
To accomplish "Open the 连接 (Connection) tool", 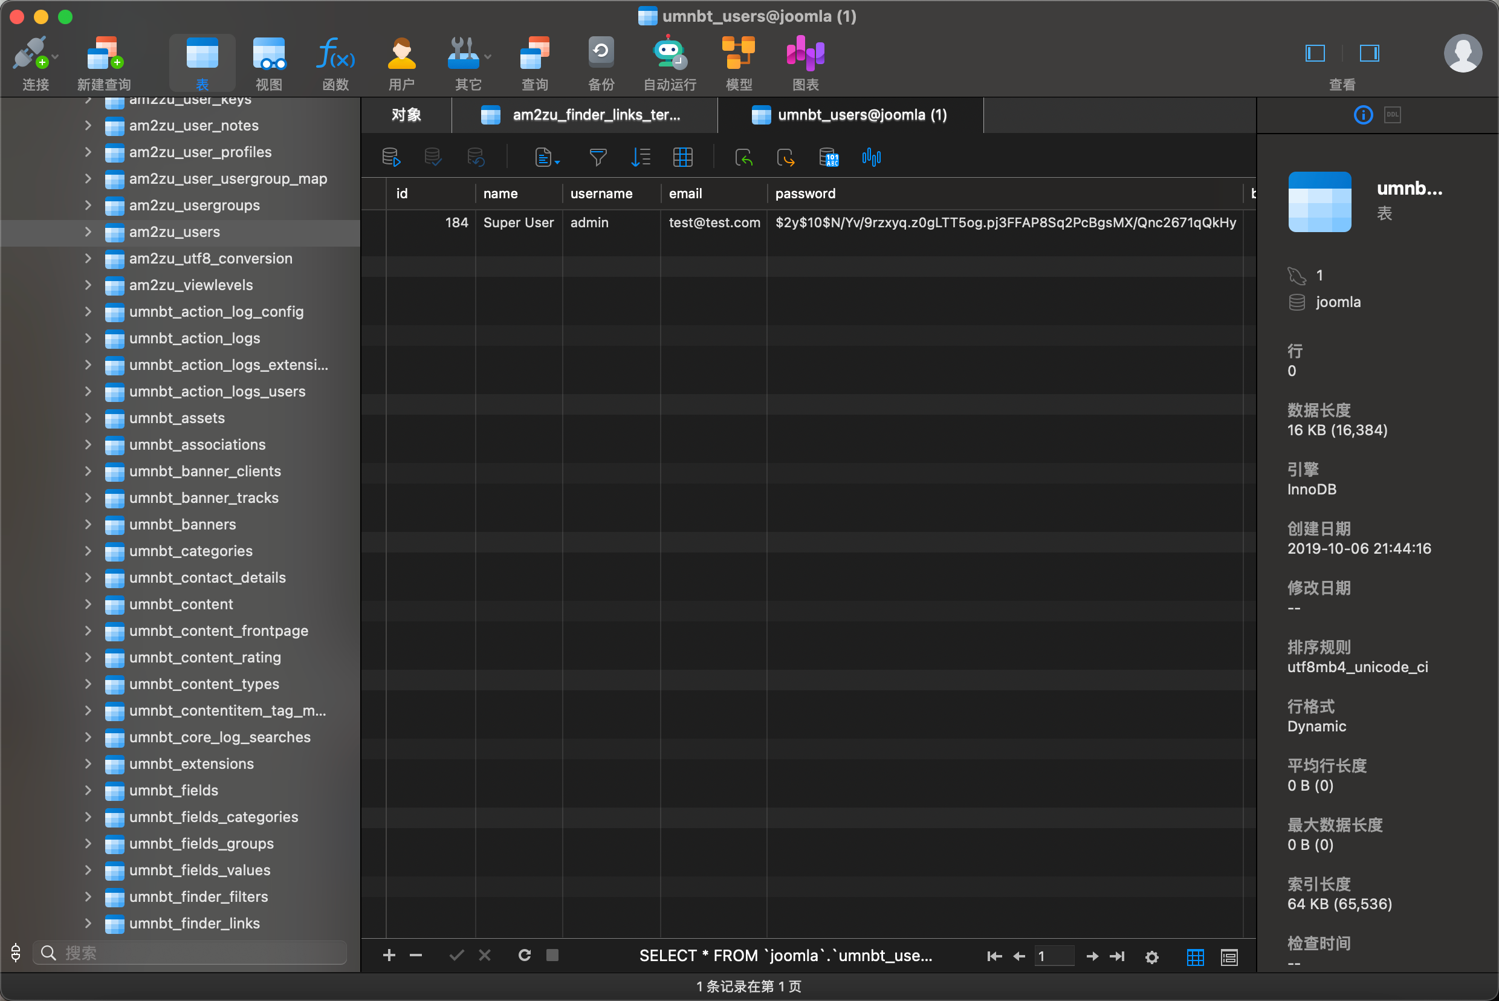I will click(x=35, y=63).
